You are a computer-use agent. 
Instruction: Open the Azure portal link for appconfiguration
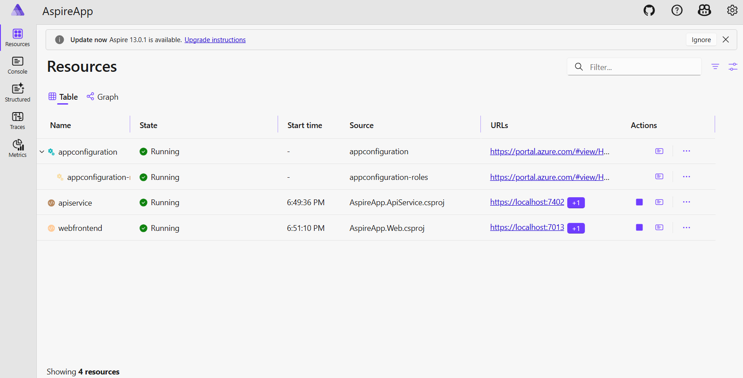[550, 152]
